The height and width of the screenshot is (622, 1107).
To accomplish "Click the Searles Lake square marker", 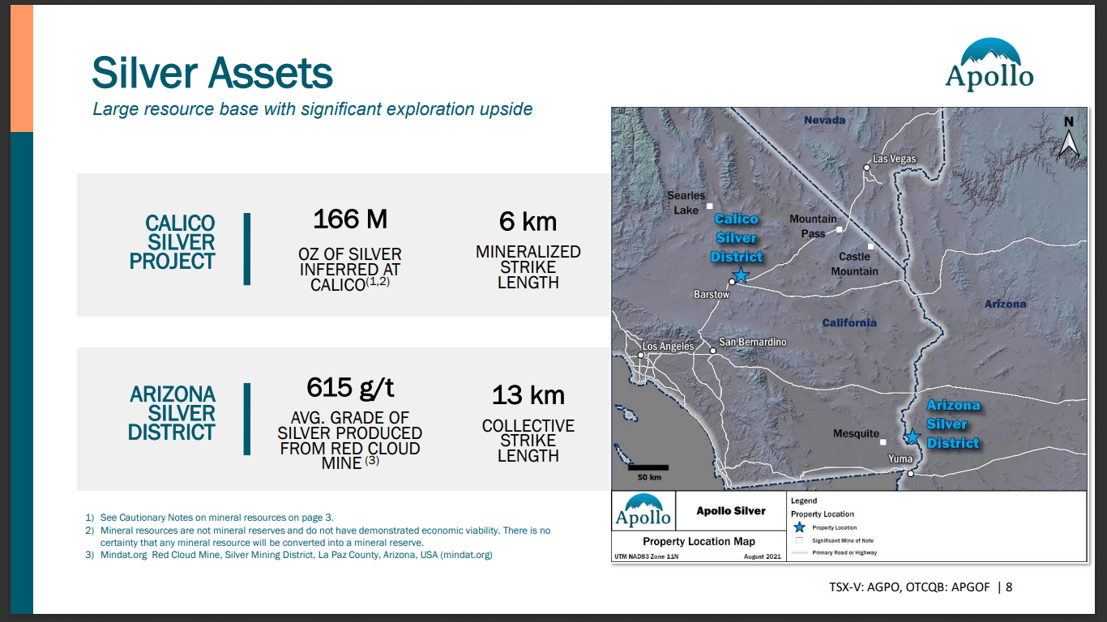I will coord(709,207).
